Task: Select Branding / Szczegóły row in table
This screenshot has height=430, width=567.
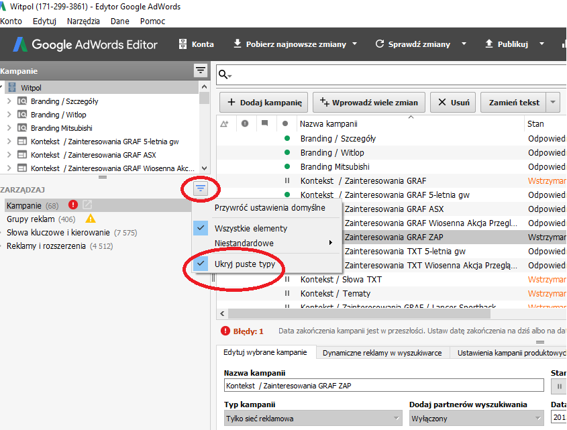Action: click(x=392, y=138)
